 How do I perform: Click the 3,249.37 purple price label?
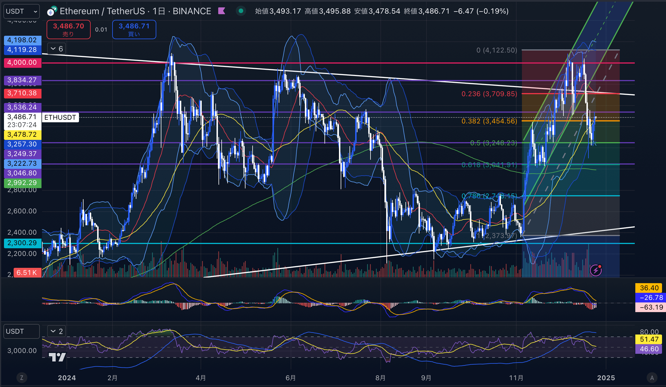coord(22,154)
